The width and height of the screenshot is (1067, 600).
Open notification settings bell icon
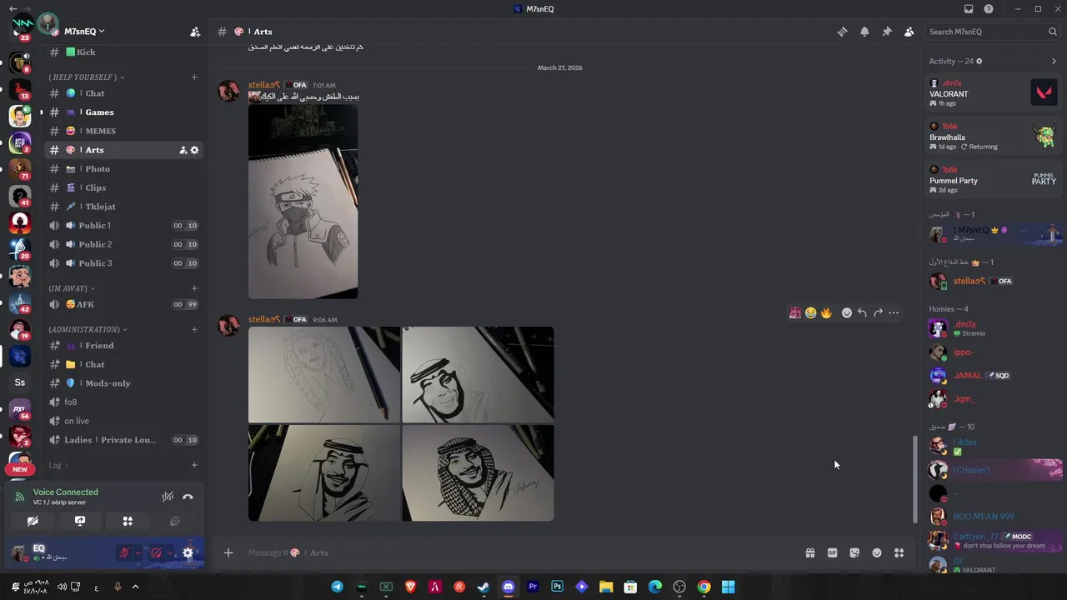tap(864, 32)
